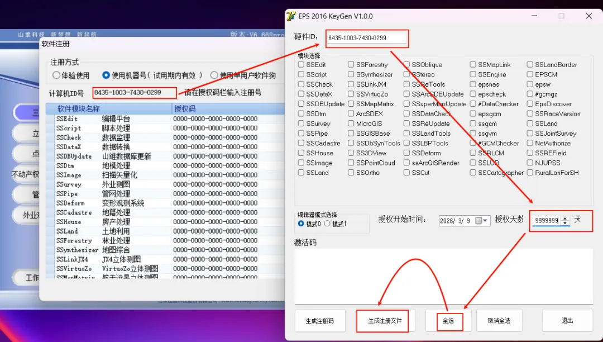Click the 硬件ID input field in KeyGen
The width and height of the screenshot is (603, 342).
coord(366,37)
